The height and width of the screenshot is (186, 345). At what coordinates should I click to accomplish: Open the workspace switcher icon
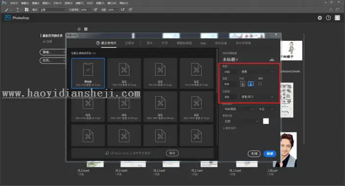pyautogui.click(x=338, y=10)
